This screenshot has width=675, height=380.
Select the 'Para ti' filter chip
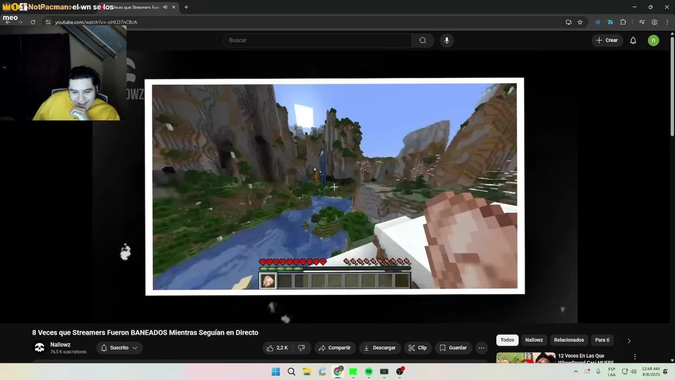(602, 340)
